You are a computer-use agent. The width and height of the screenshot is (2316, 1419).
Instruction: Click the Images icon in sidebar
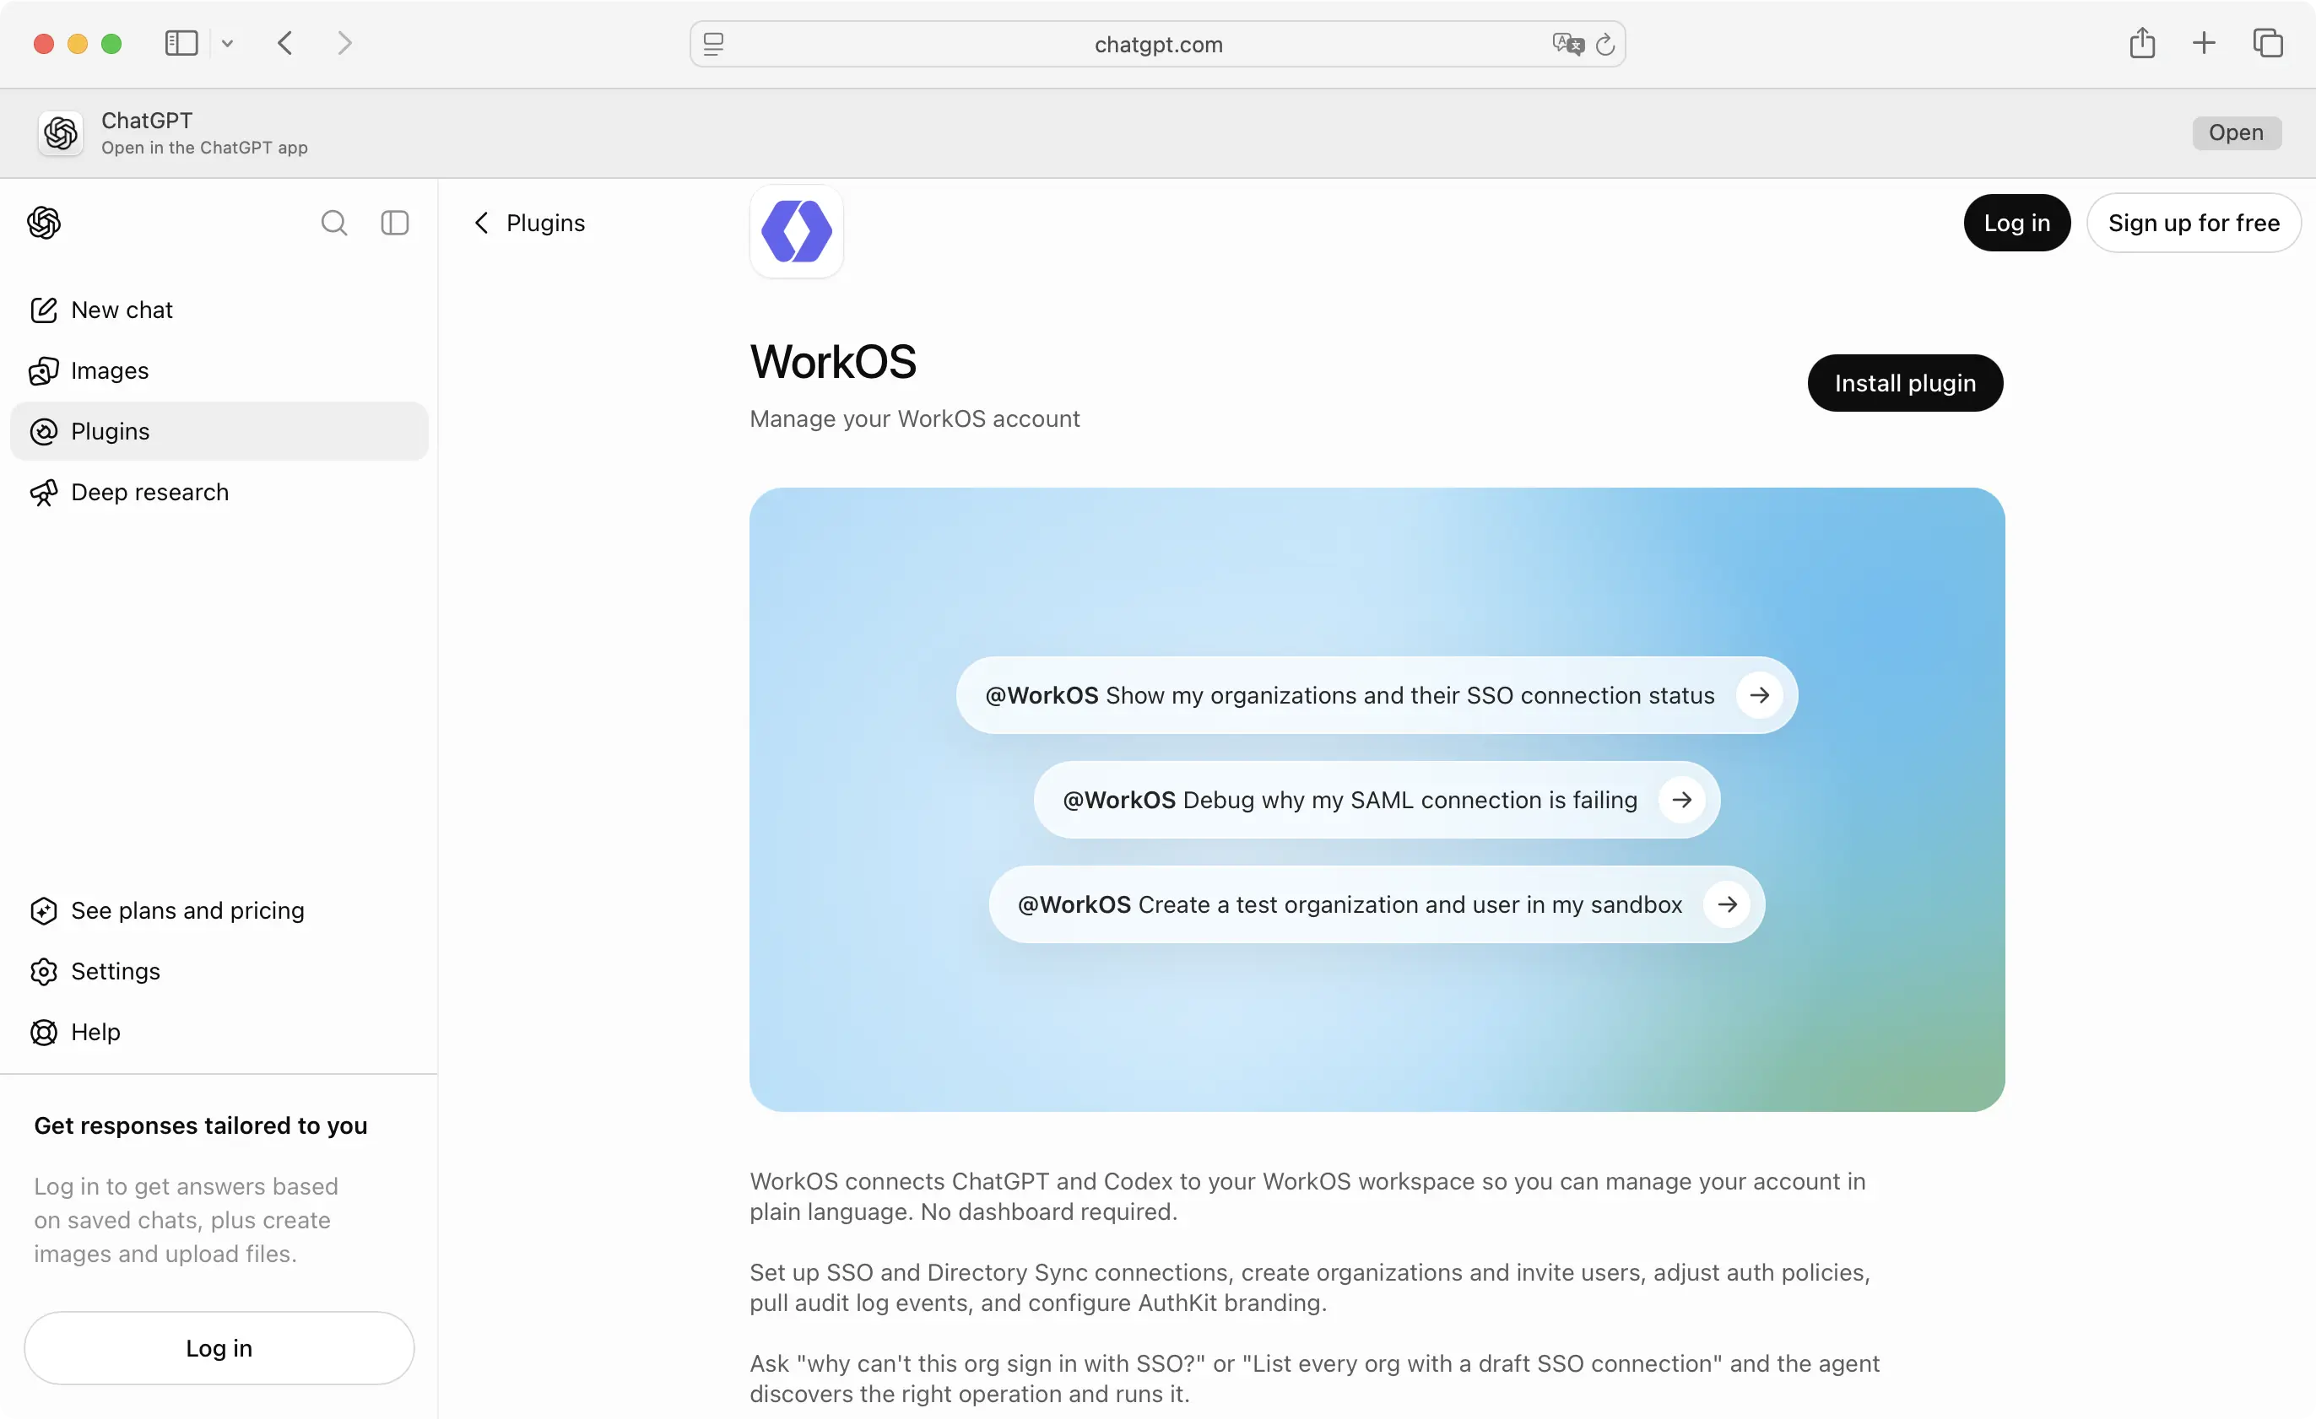43,371
